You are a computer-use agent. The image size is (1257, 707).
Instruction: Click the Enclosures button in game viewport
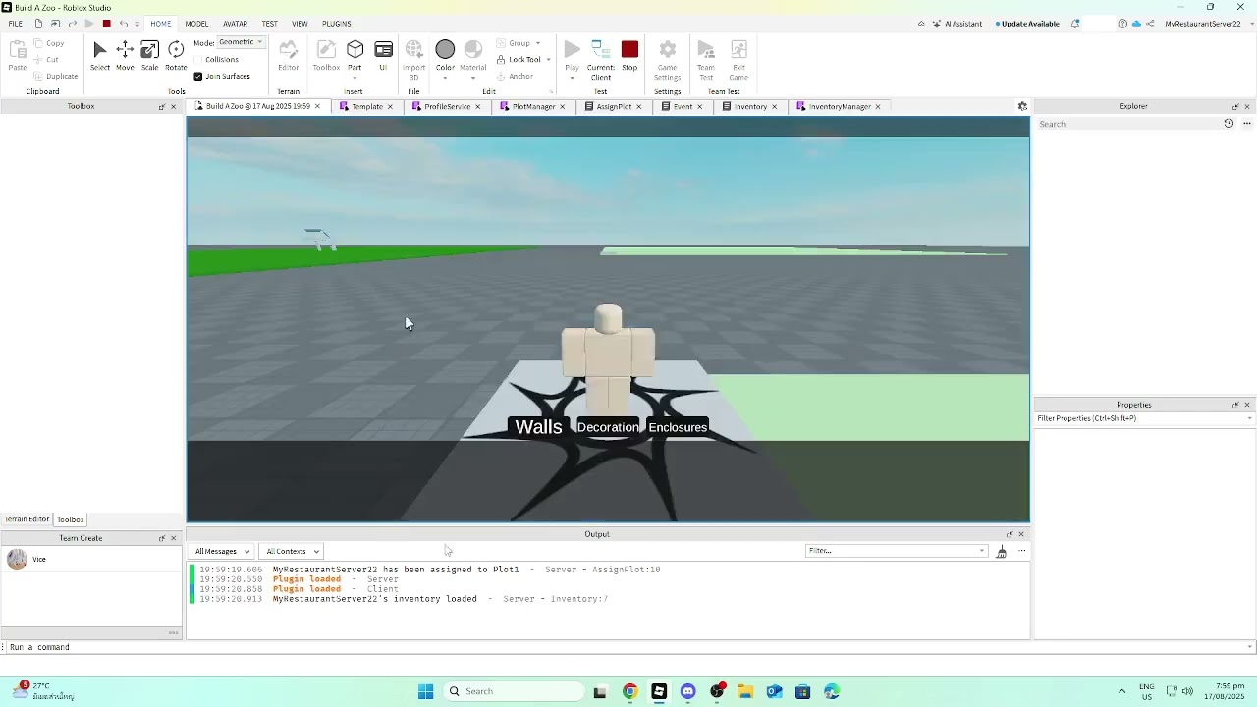click(678, 427)
